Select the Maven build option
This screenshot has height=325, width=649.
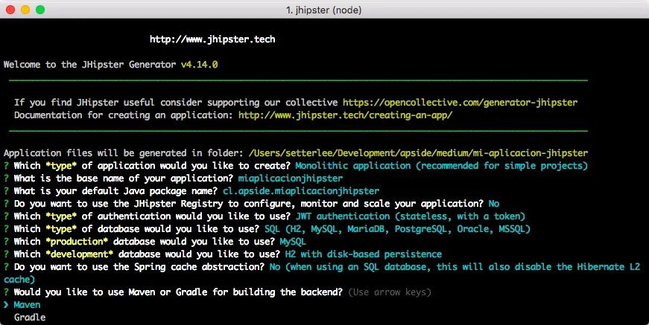coord(27,305)
